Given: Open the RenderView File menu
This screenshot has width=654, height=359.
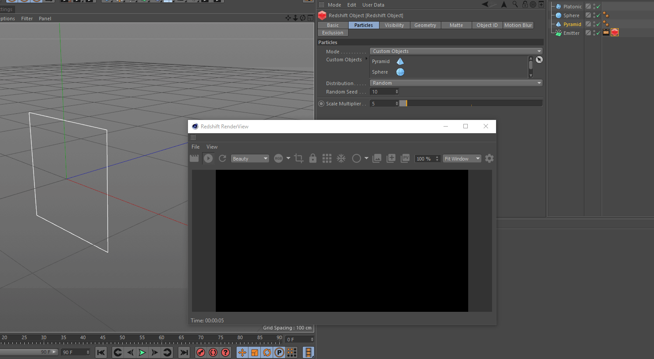Looking at the screenshot, I should pos(195,147).
